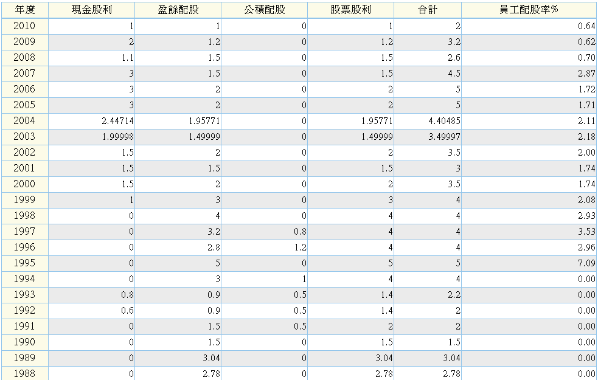Click the 股票股利 column header
598x380 pixels.
[351, 10]
